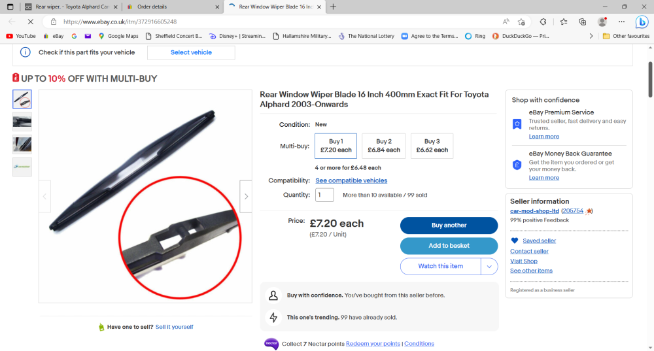
Task: Open the See compatible vehicles link
Action: pyautogui.click(x=351, y=180)
